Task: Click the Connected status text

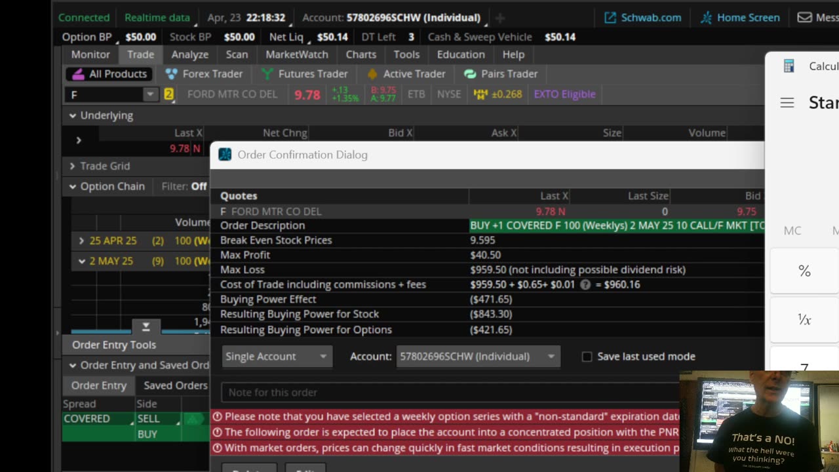Action: click(x=84, y=18)
